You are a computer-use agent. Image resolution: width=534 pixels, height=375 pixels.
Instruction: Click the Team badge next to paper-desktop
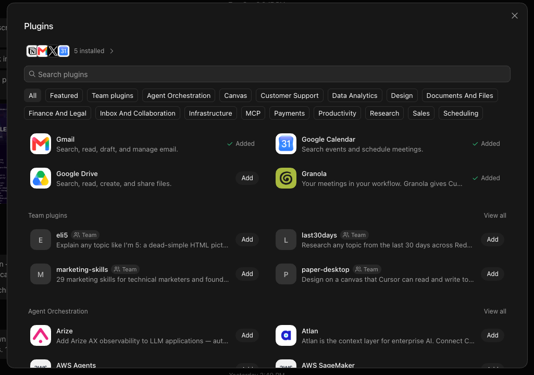367,269
